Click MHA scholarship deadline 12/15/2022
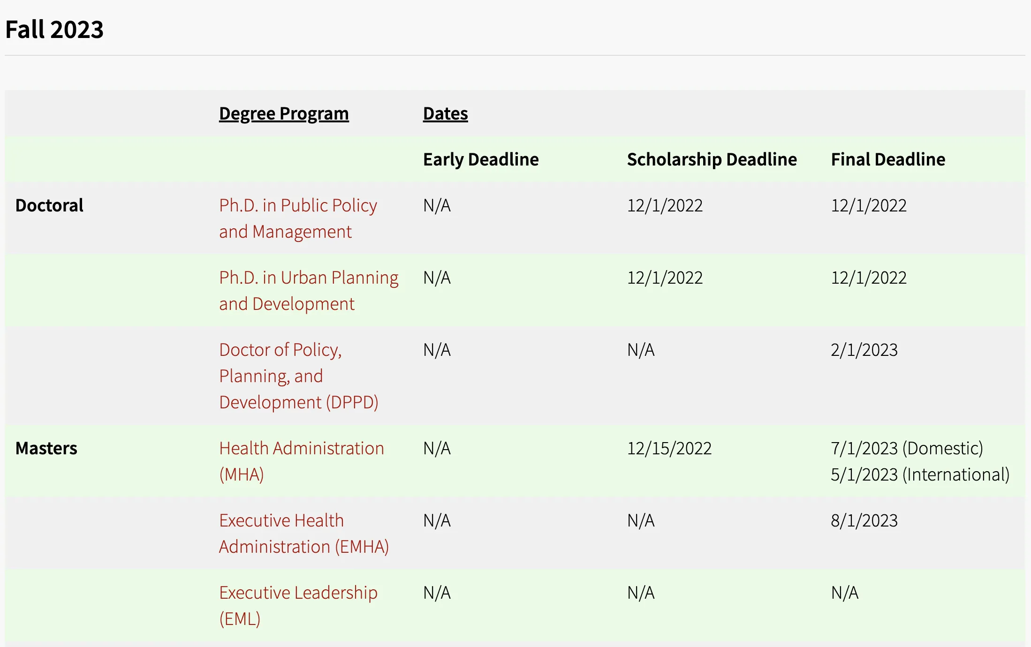Screen dimensions: 1031x647 [x=669, y=448]
